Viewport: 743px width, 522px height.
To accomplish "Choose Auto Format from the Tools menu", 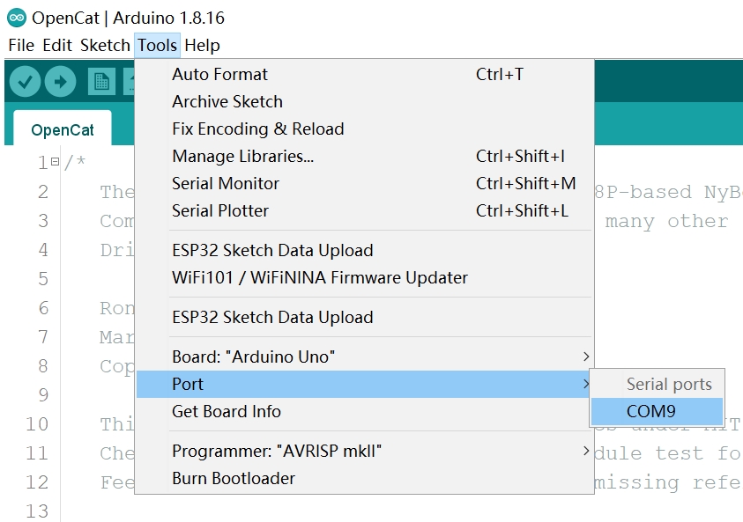I will click(219, 74).
